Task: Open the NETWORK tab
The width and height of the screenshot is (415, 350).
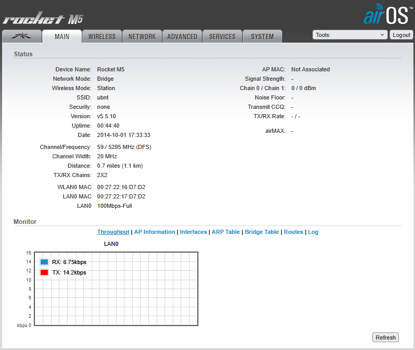Action: pos(142,36)
